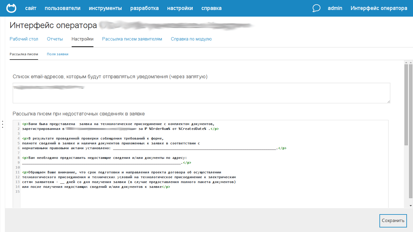This screenshot has width=413, height=232.
Task: Click heading 'Рассылка писем при недостаточных сведениях'
Action: [79, 114]
